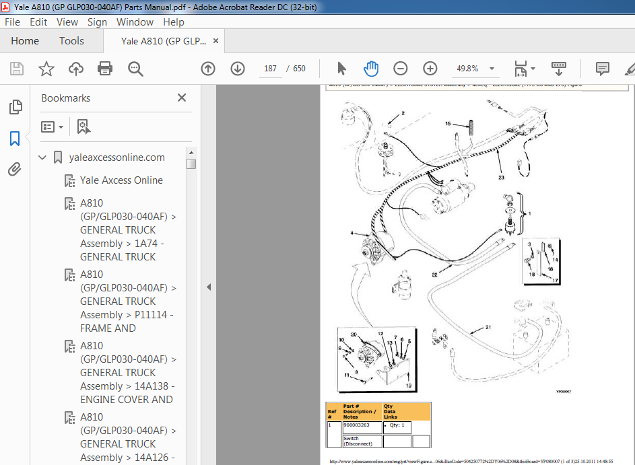The height and width of the screenshot is (465, 635).
Task: Toggle the bookmarks panel icon
Action: pos(15,139)
